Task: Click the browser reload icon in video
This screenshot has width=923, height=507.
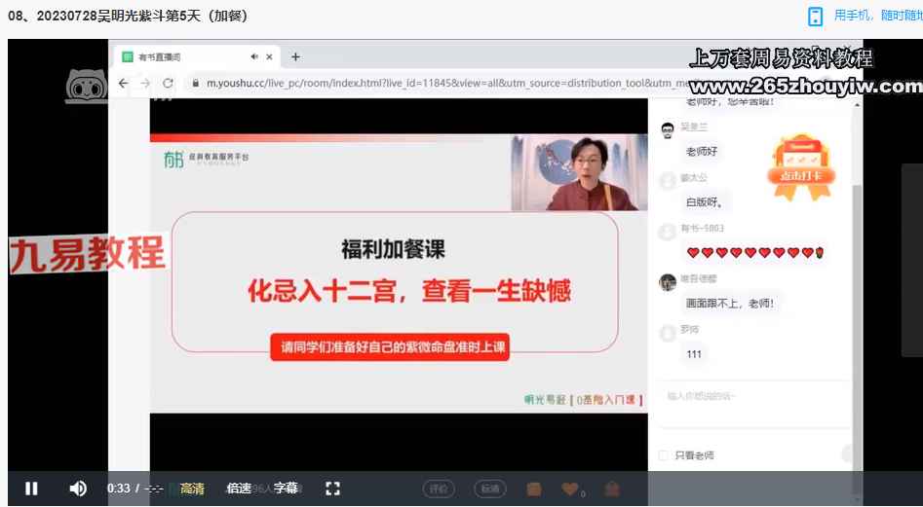Action: click(169, 84)
